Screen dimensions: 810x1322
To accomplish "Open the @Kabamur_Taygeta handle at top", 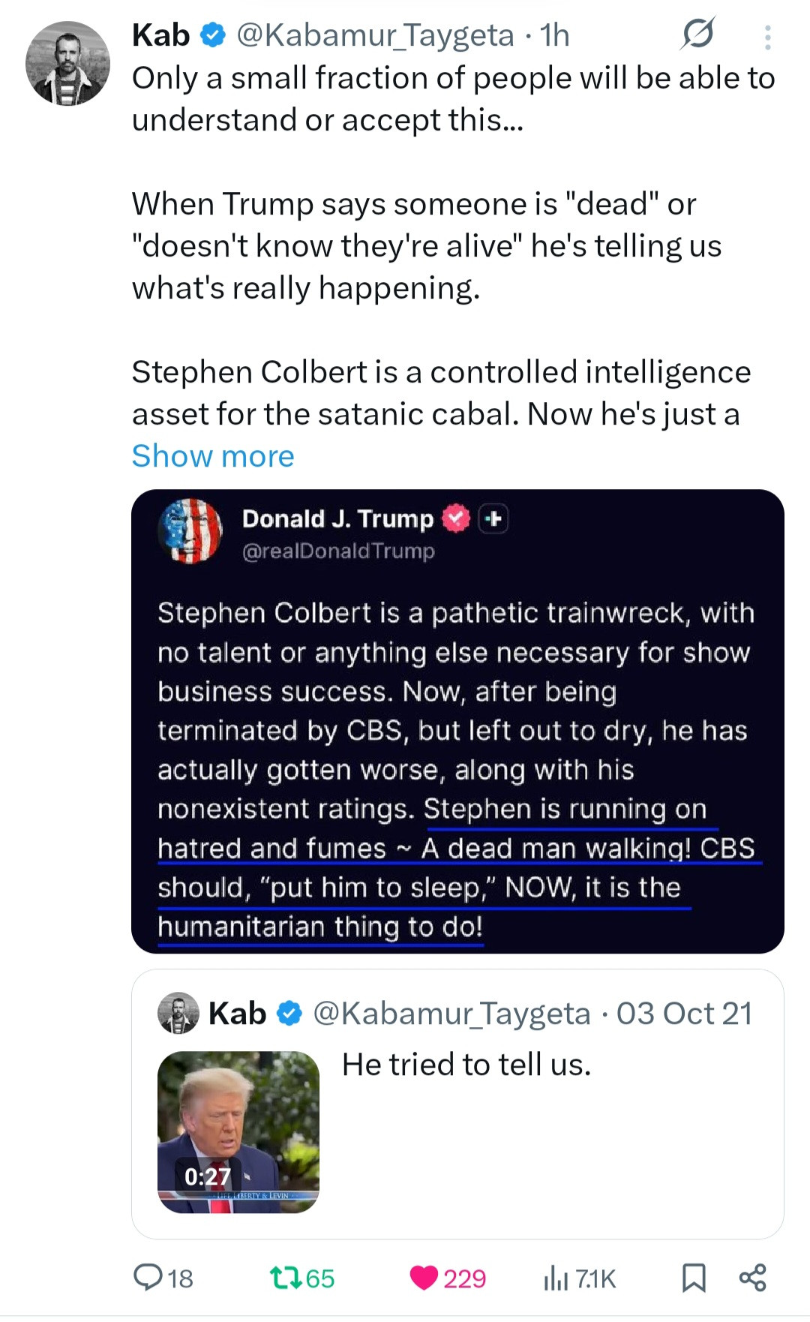I will tap(375, 35).
